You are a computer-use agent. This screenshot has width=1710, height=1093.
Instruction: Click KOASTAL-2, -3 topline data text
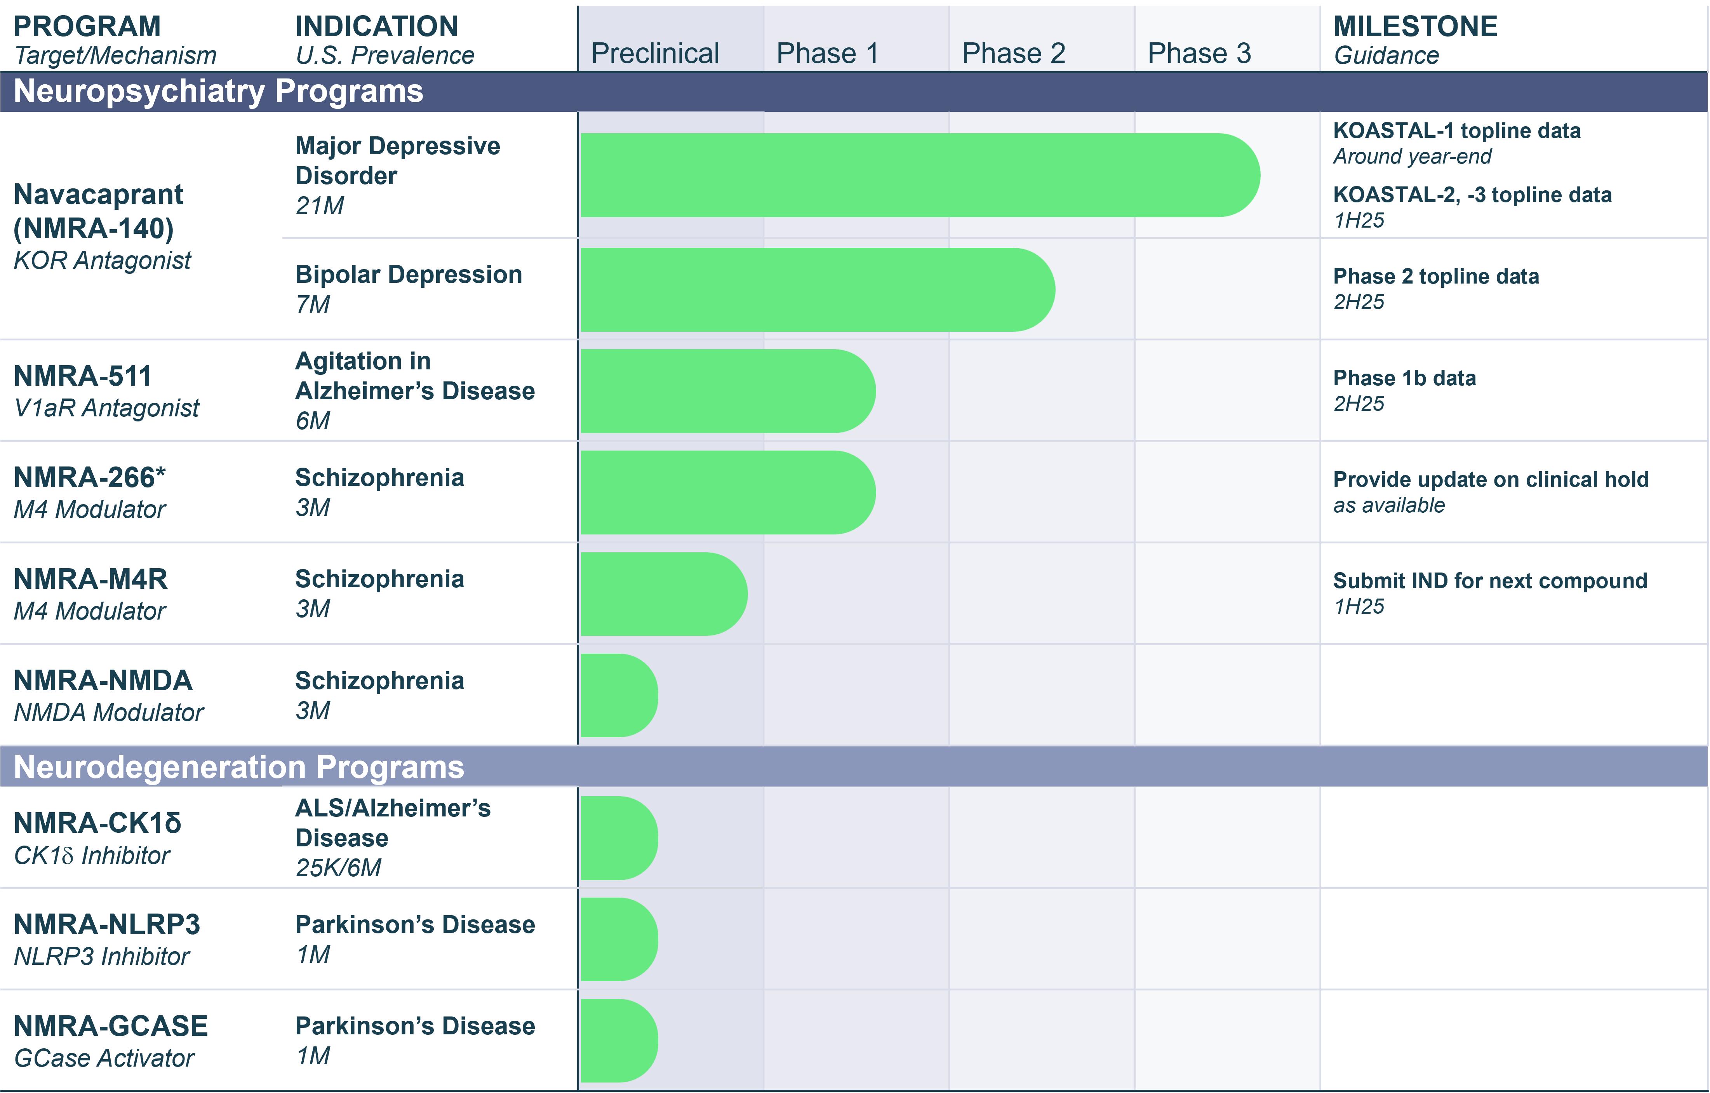[1472, 195]
